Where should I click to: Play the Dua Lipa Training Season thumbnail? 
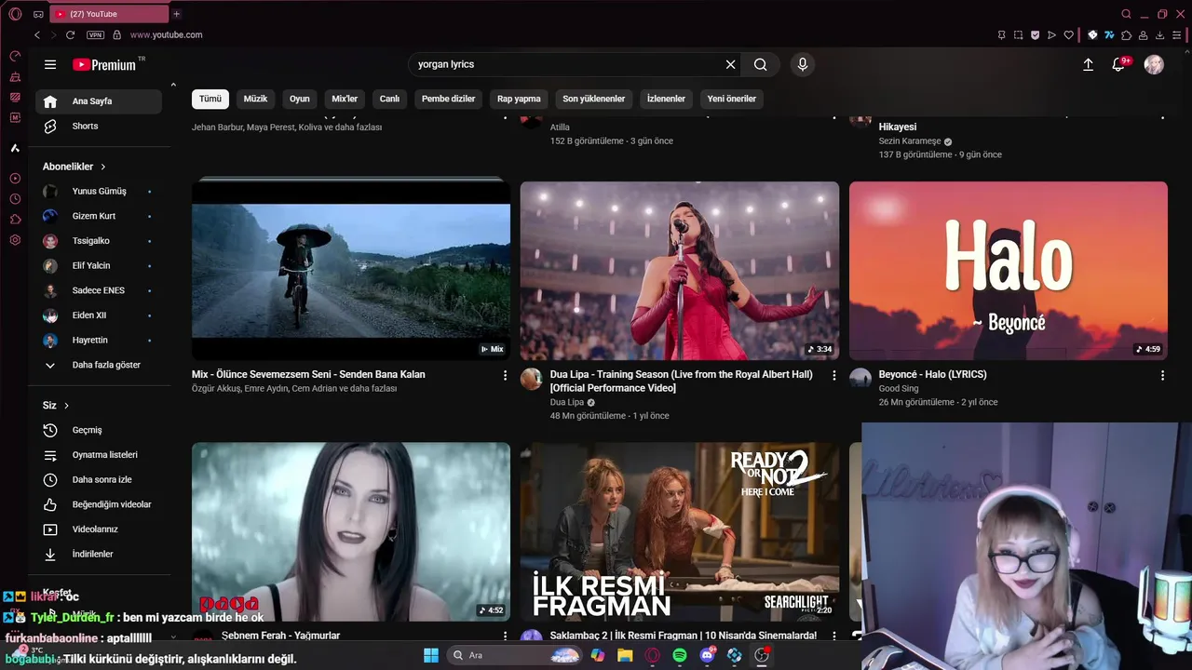[x=680, y=271]
